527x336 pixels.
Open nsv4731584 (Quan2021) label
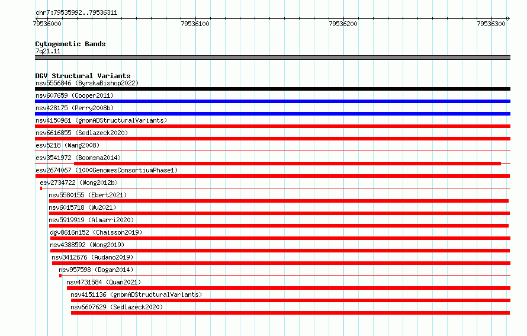[x=104, y=282]
